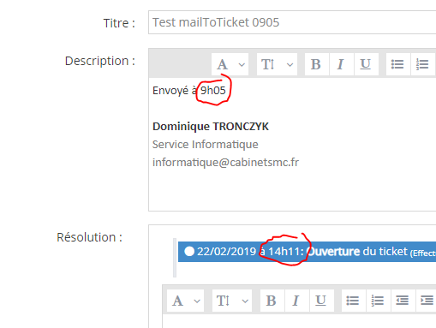Insert bulleted list in Résolution editor

pos(353,301)
